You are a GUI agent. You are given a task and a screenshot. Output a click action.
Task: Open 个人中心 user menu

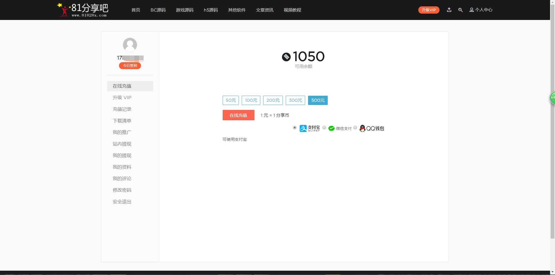[481, 10]
